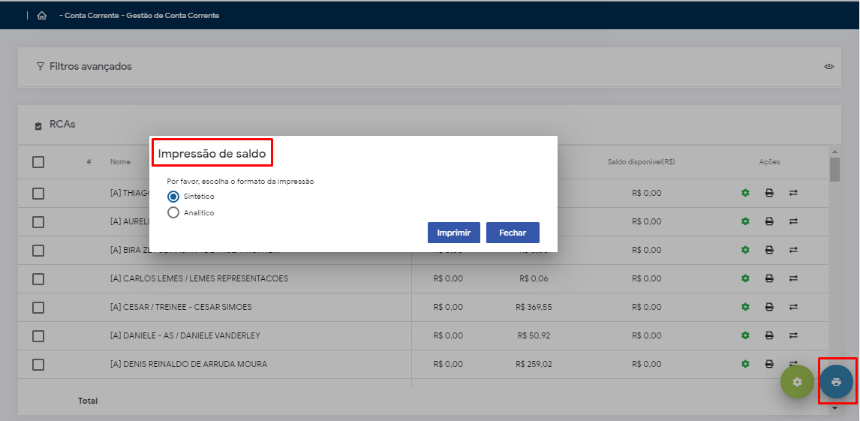860x421 pixels.
Task: Print balance for BIRA row
Action: 769,250
